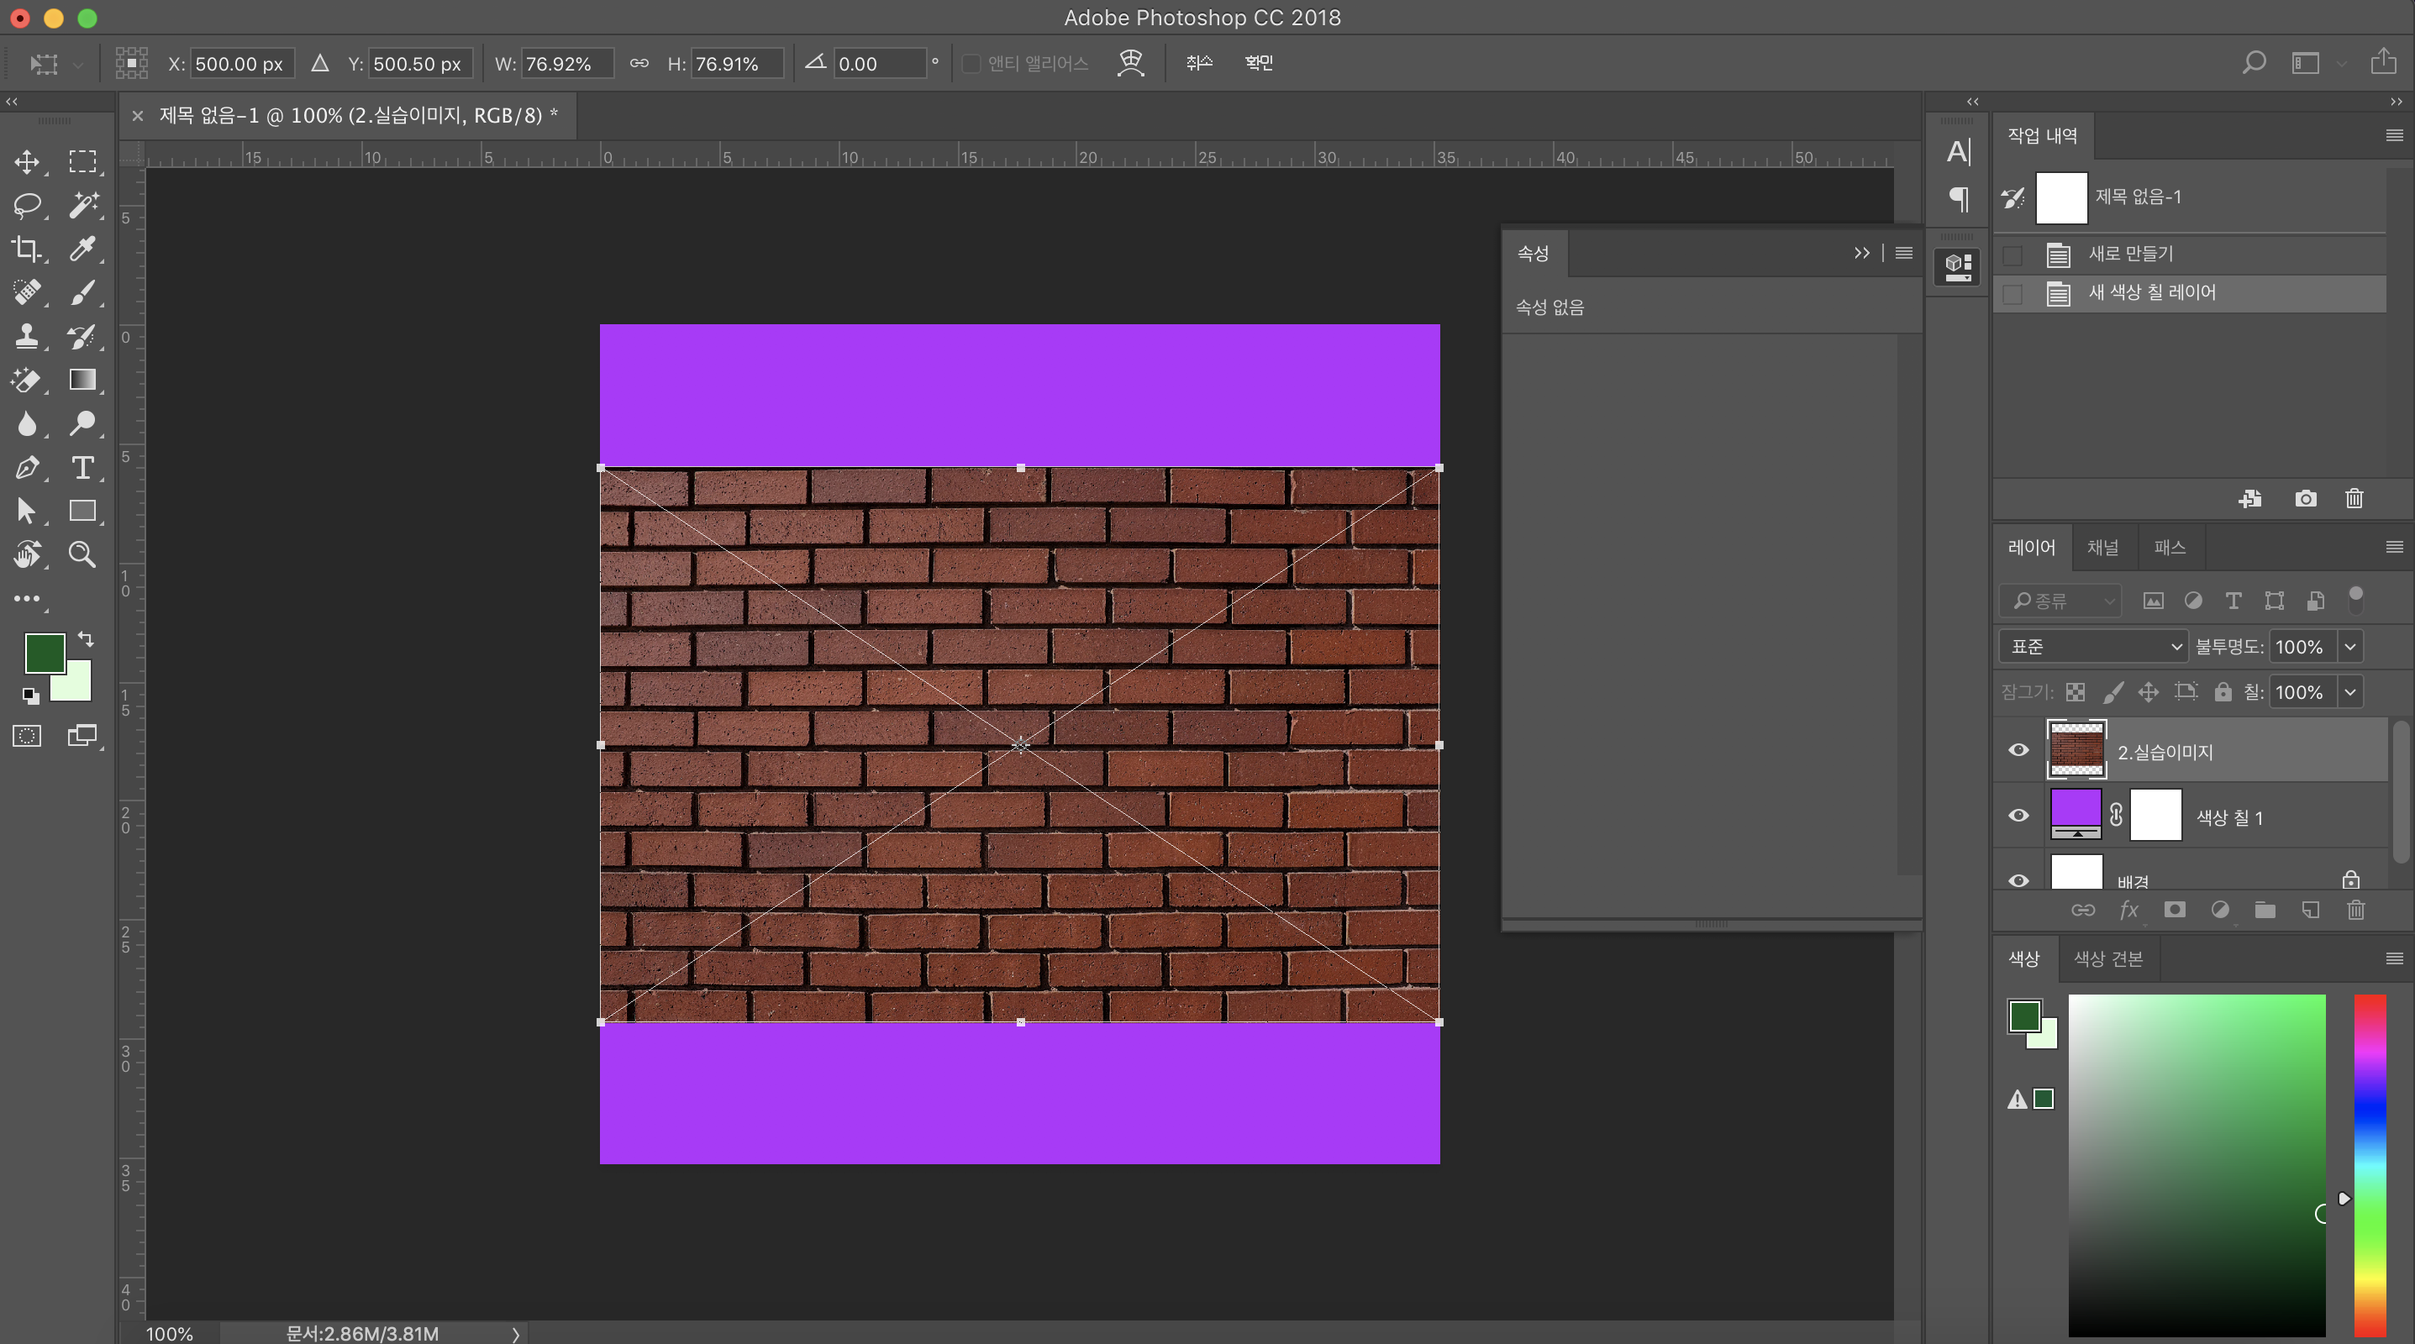The image size is (2415, 1344).
Task: Select the Path Selection tool
Action: [27, 511]
